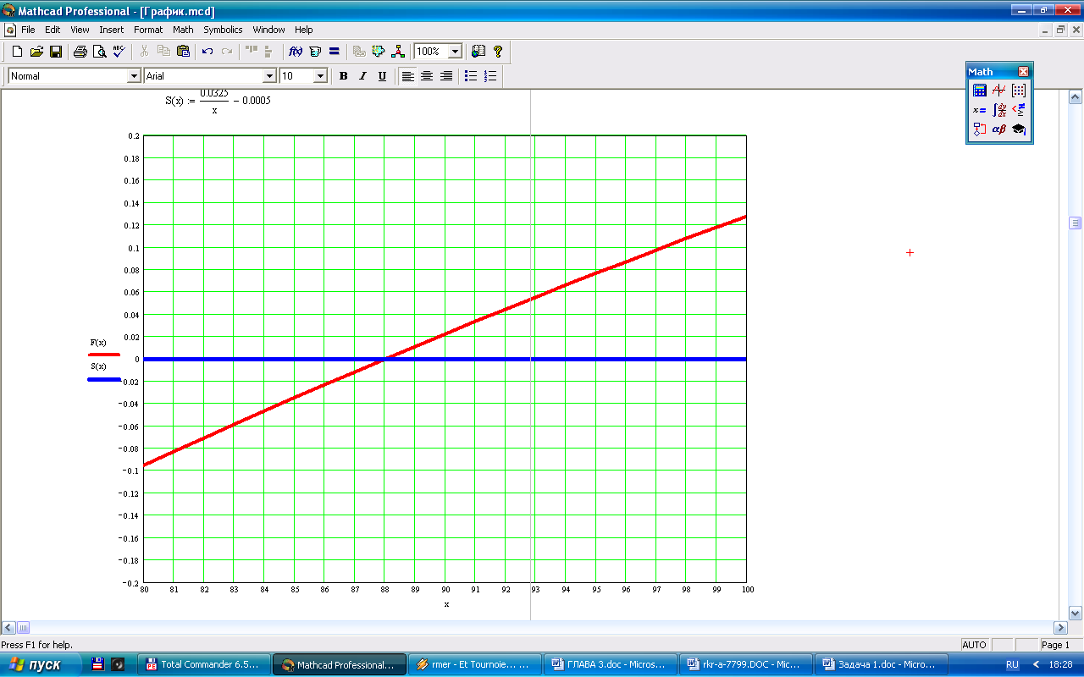The height and width of the screenshot is (677, 1084).
Task: Open the Calculus toolbar in Math palette
Action: 999,110
